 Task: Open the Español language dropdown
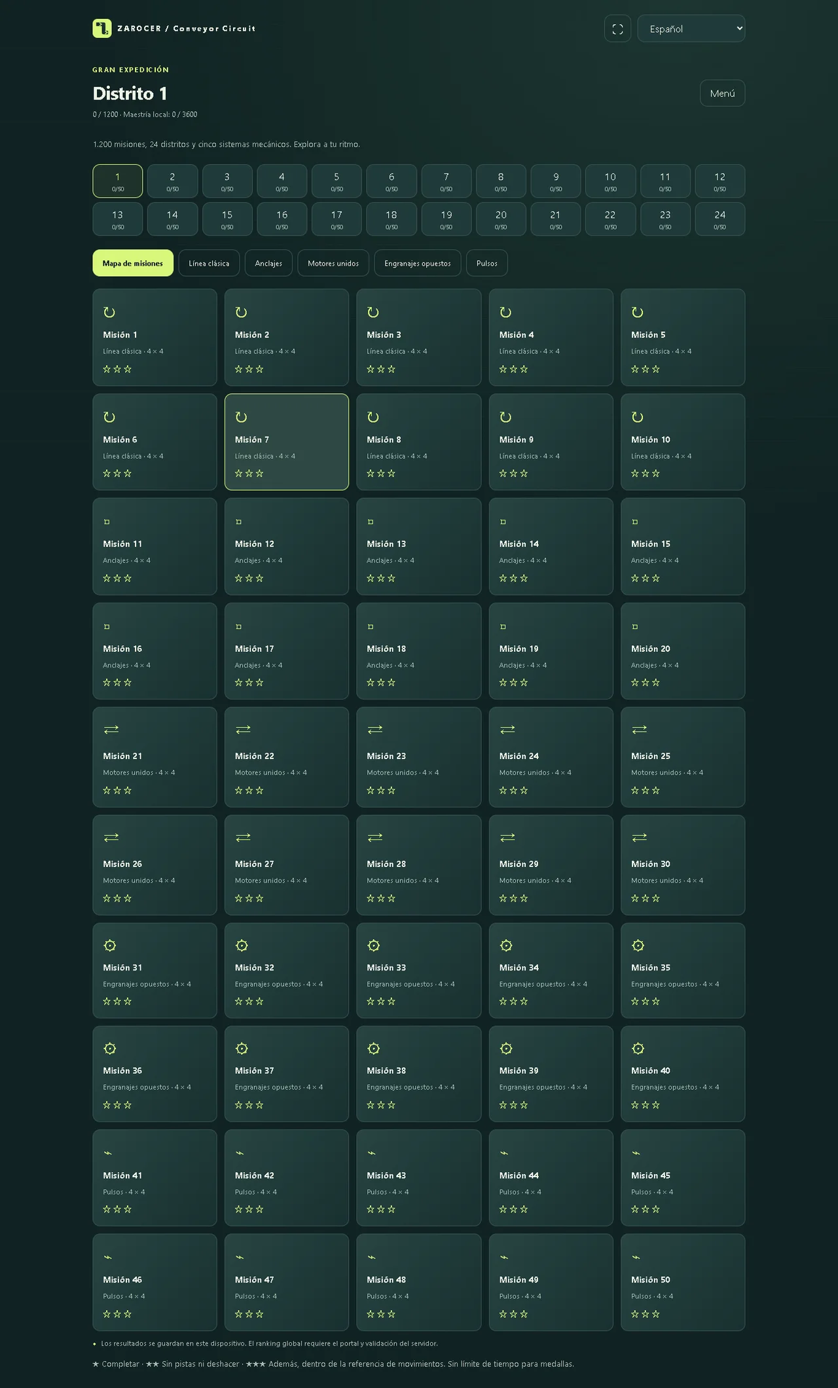[691, 29]
